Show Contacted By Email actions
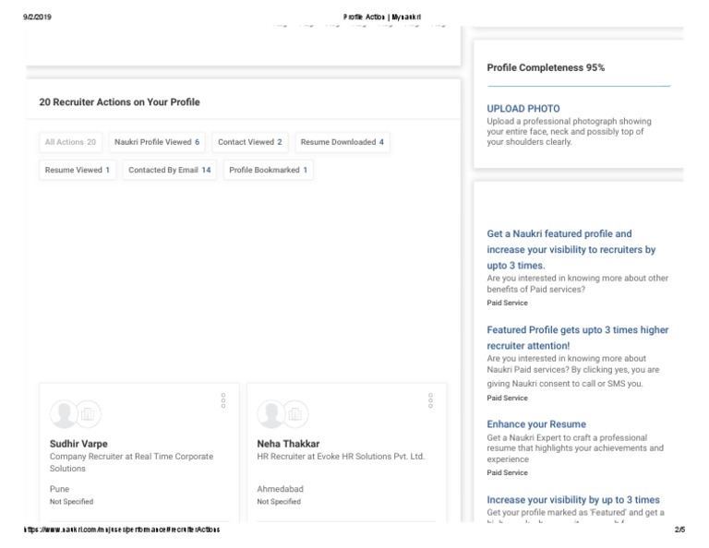The image size is (709, 548). [x=169, y=170]
